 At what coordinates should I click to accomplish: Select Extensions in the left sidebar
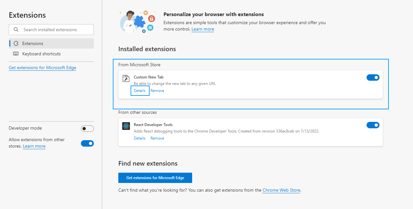33,43
